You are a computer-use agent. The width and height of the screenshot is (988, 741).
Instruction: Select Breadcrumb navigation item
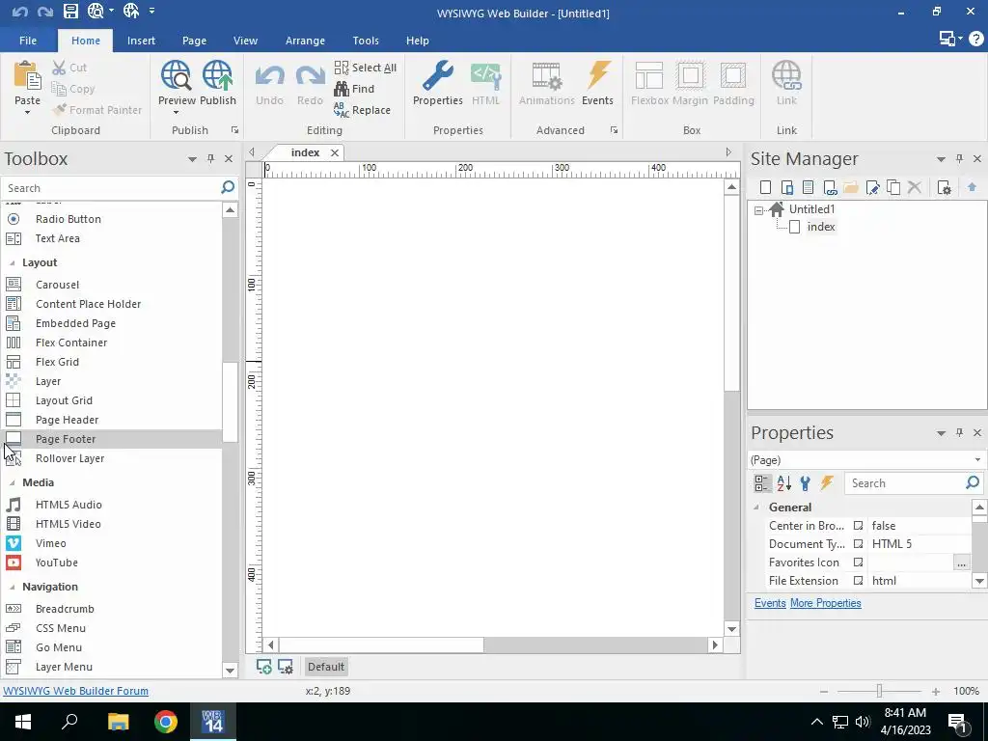pyautogui.click(x=65, y=610)
